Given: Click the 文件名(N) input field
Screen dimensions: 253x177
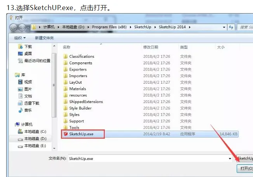Looking at the screenshot, I should pos(148,159).
